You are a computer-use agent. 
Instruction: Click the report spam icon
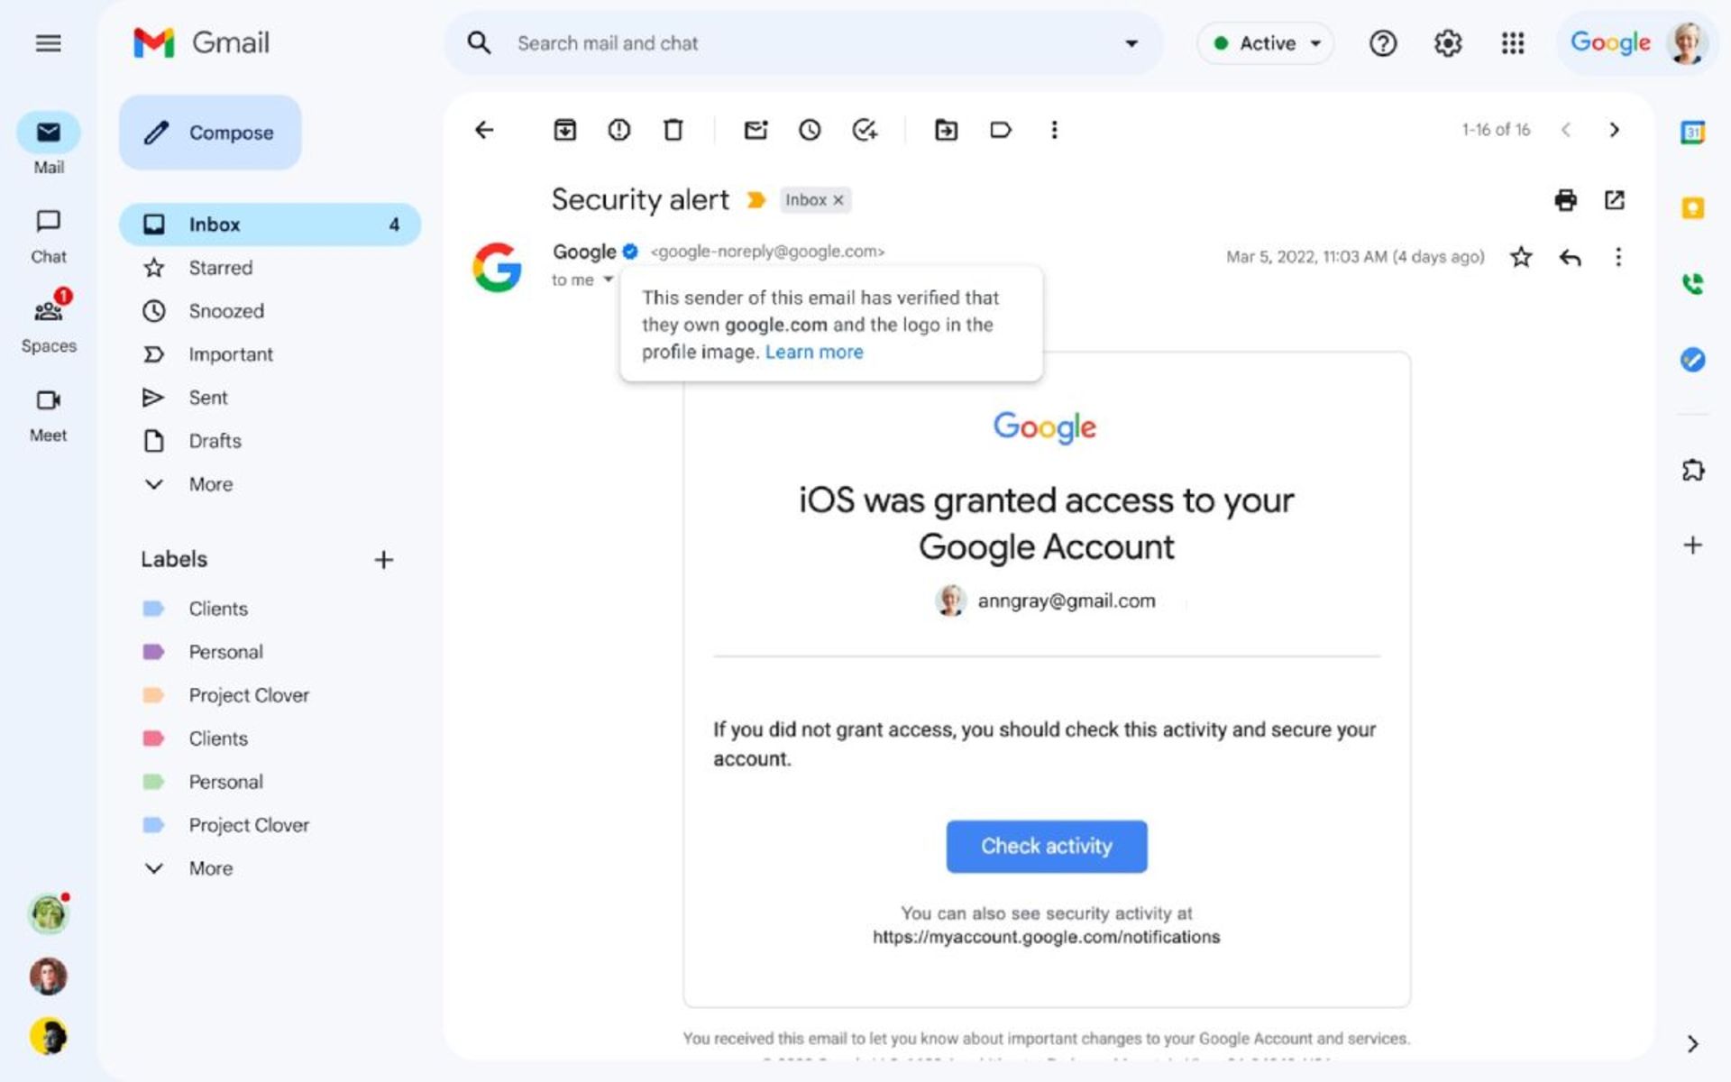(x=617, y=130)
